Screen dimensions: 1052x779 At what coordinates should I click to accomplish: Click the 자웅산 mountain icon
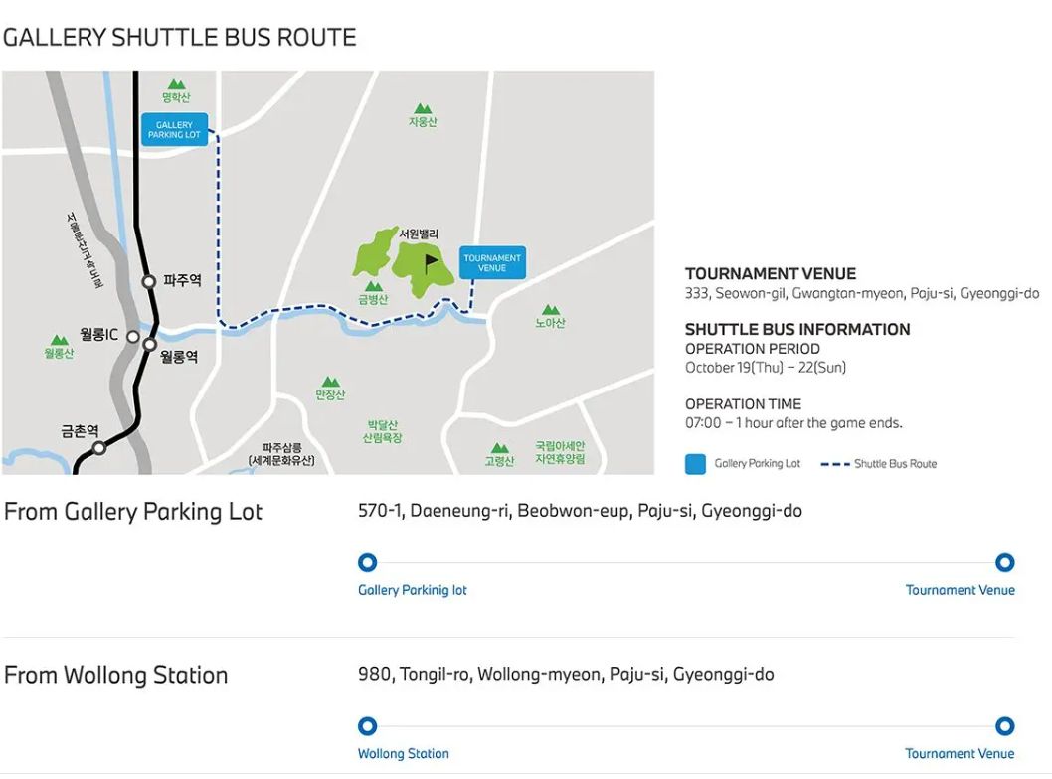pyautogui.click(x=423, y=108)
